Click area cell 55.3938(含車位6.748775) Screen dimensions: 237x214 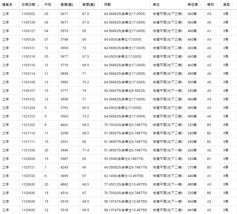pyautogui.click(x=124, y=159)
